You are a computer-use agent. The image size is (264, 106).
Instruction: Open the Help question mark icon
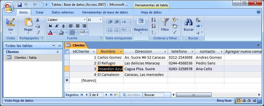pyautogui.click(x=259, y=12)
